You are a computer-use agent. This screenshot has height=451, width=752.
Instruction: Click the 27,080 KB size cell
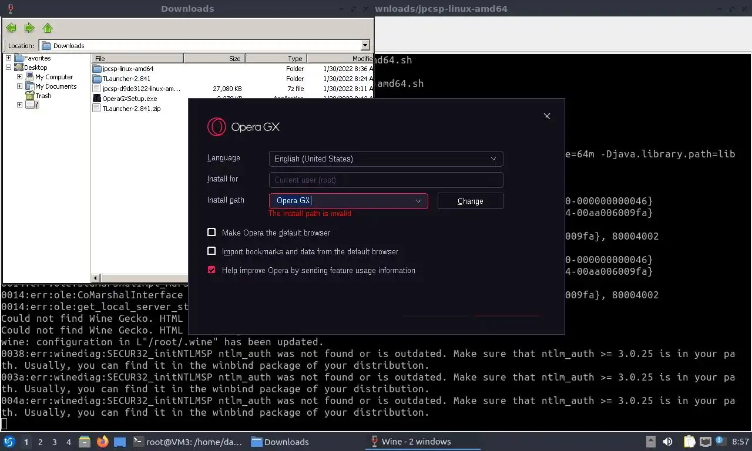click(x=227, y=89)
